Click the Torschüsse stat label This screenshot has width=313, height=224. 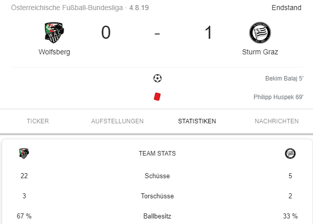pyautogui.click(x=157, y=196)
